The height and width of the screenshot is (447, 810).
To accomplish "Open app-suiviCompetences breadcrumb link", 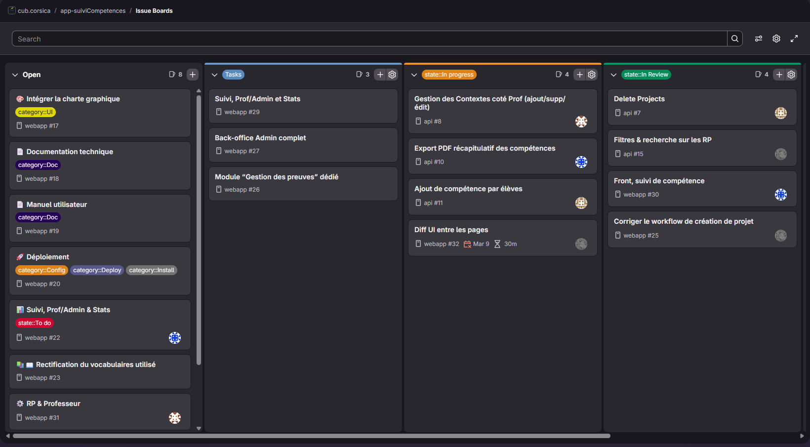I will point(93,10).
